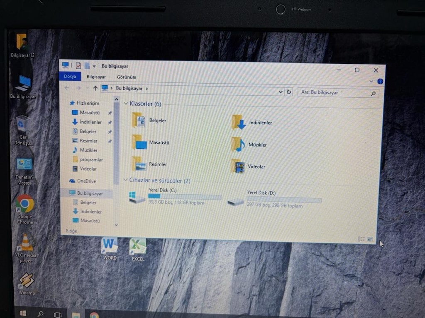Click the Back navigation arrow
This screenshot has height=318, width=425.
67,88
